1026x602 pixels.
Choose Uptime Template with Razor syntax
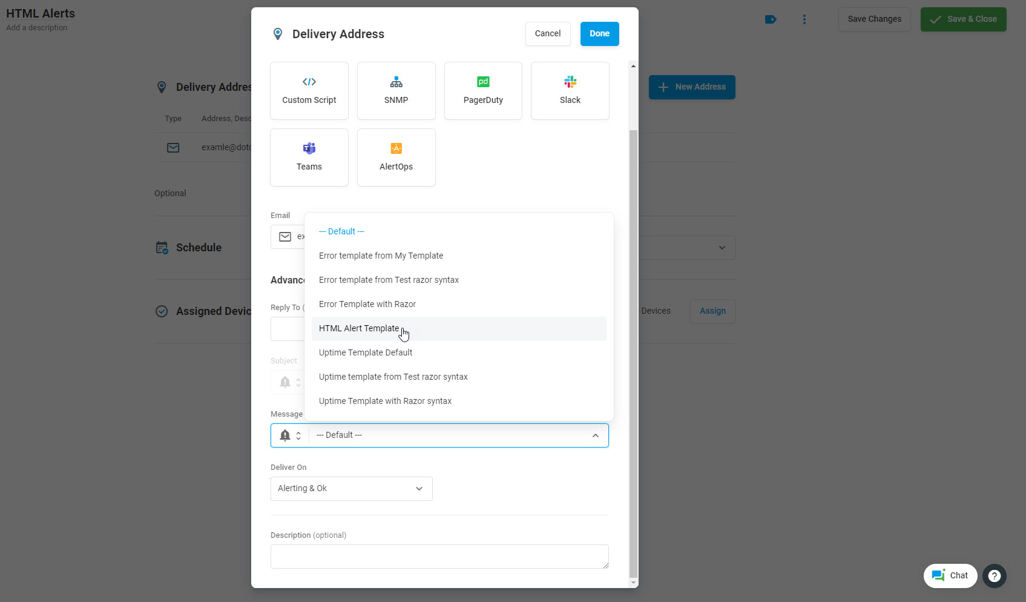[385, 401]
